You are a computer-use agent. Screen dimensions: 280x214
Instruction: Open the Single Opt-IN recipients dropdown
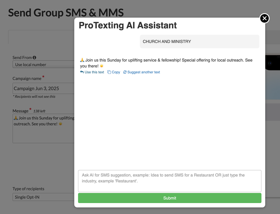coord(44,197)
